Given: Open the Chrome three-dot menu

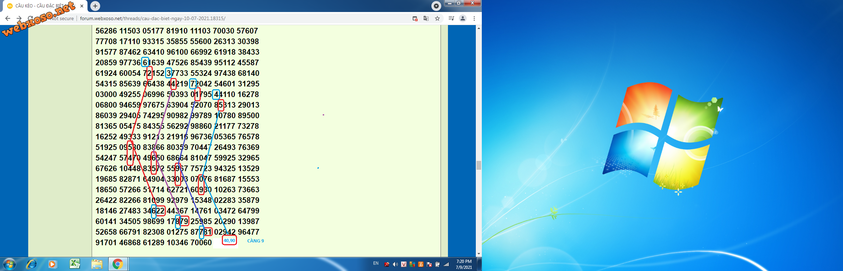Looking at the screenshot, I should (474, 18).
